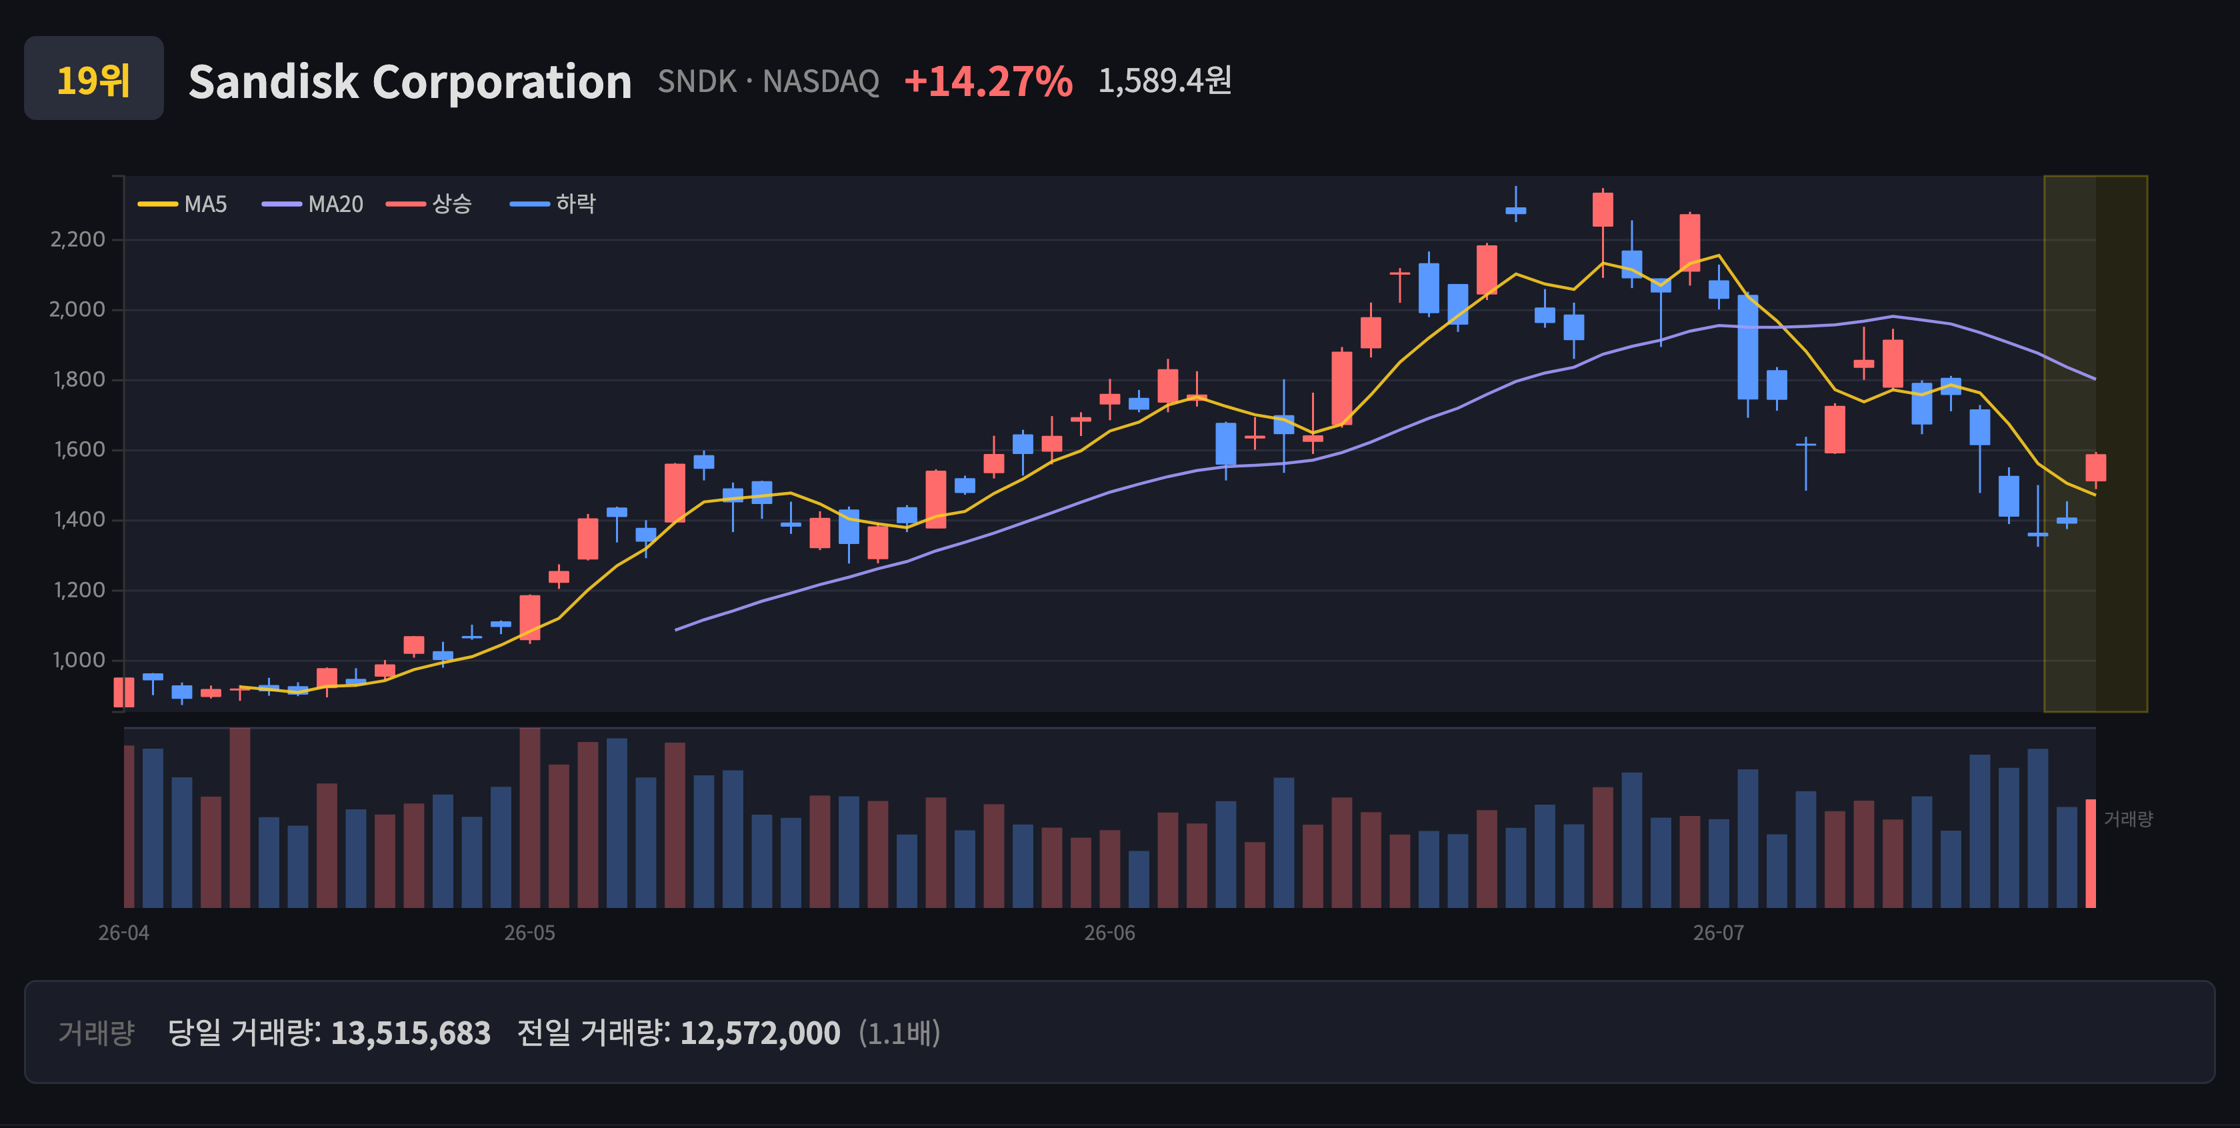The width and height of the screenshot is (2240, 1128).
Task: Click the 26-04 date axis label
Action: tap(123, 933)
